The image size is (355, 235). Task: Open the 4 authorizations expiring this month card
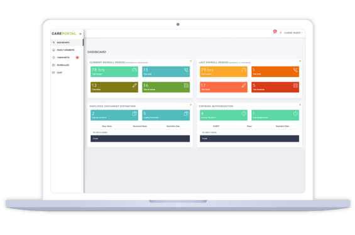(224, 115)
